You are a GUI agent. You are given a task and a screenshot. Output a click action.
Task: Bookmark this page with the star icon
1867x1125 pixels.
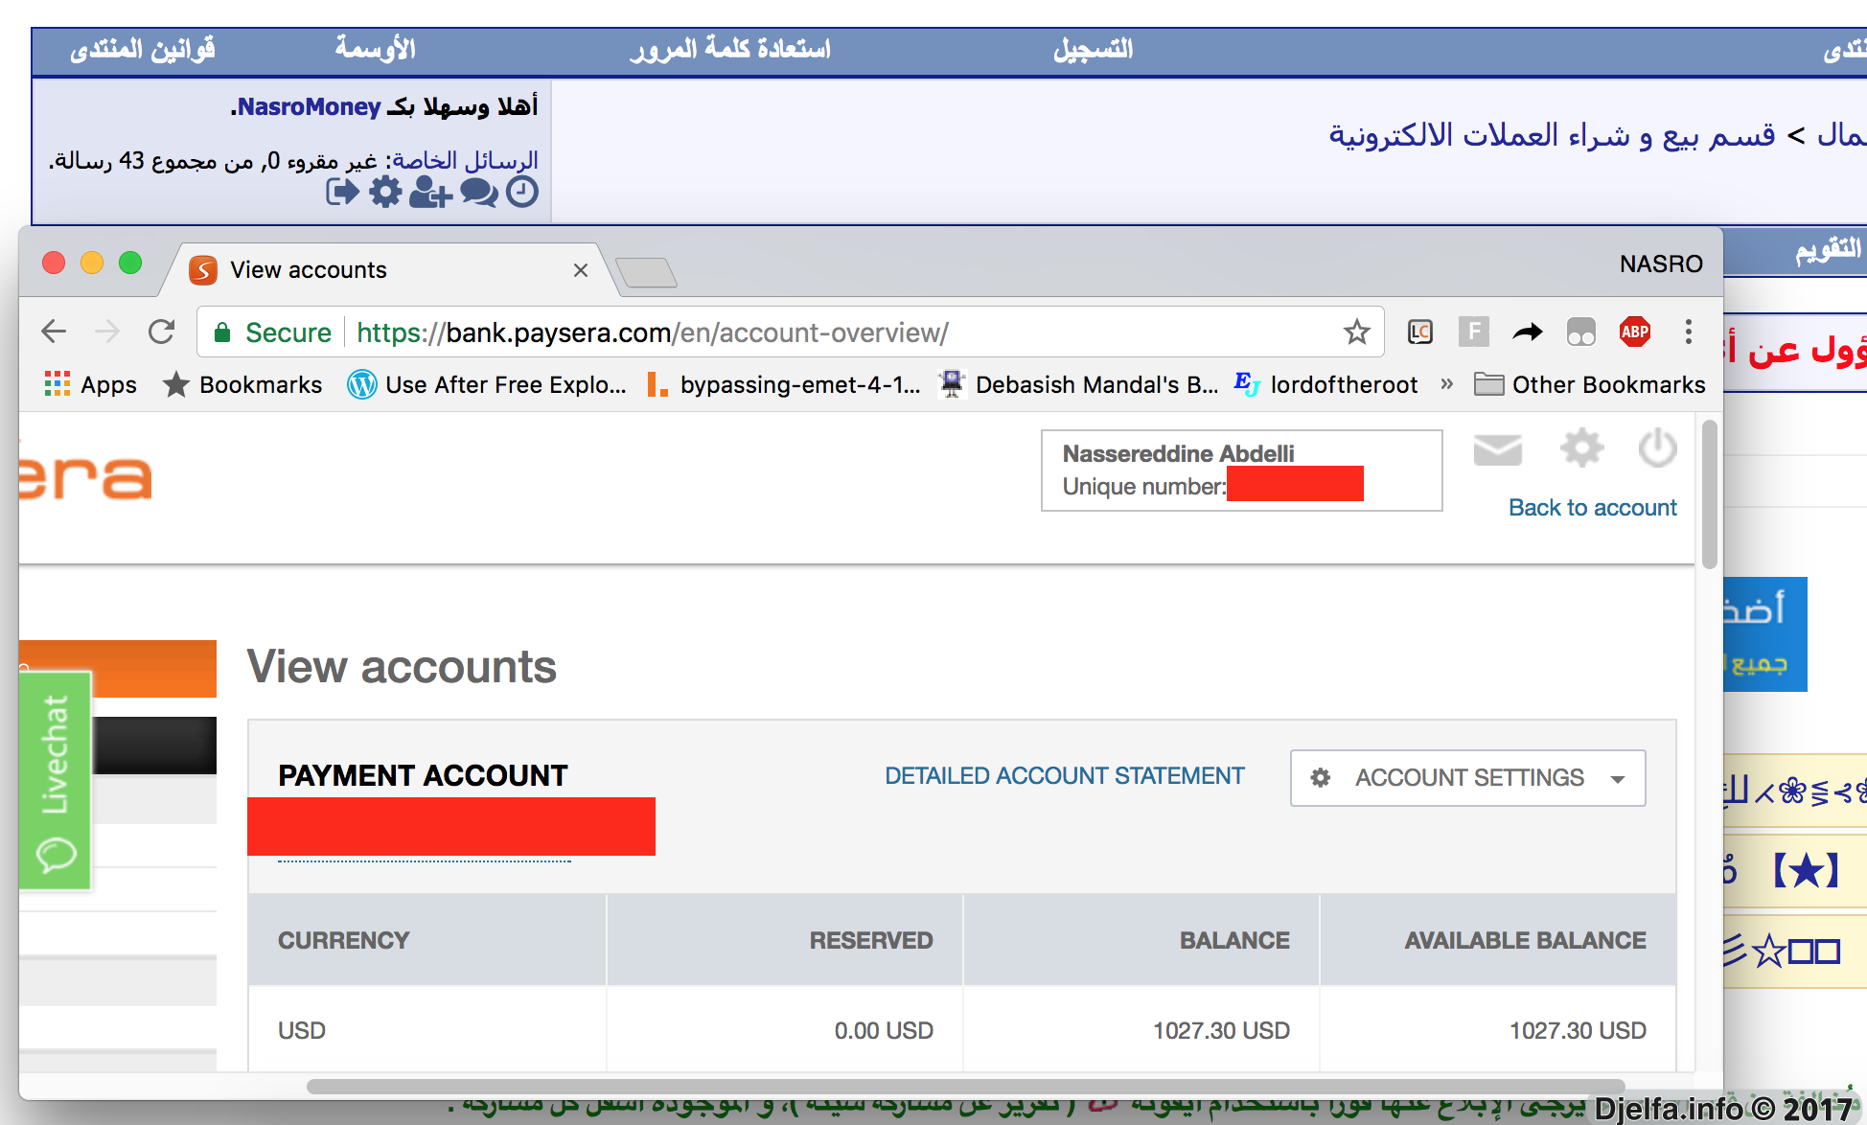1356,333
